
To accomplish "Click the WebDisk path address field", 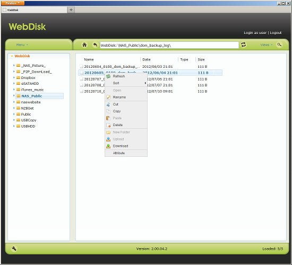I will pyautogui.click(x=169, y=45).
